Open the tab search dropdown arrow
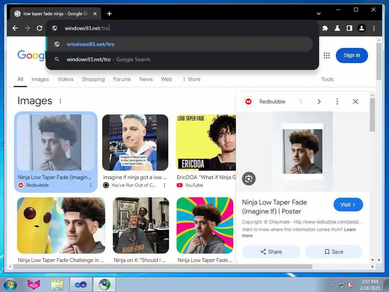Viewport: 389px width, 292px height. coord(319,14)
